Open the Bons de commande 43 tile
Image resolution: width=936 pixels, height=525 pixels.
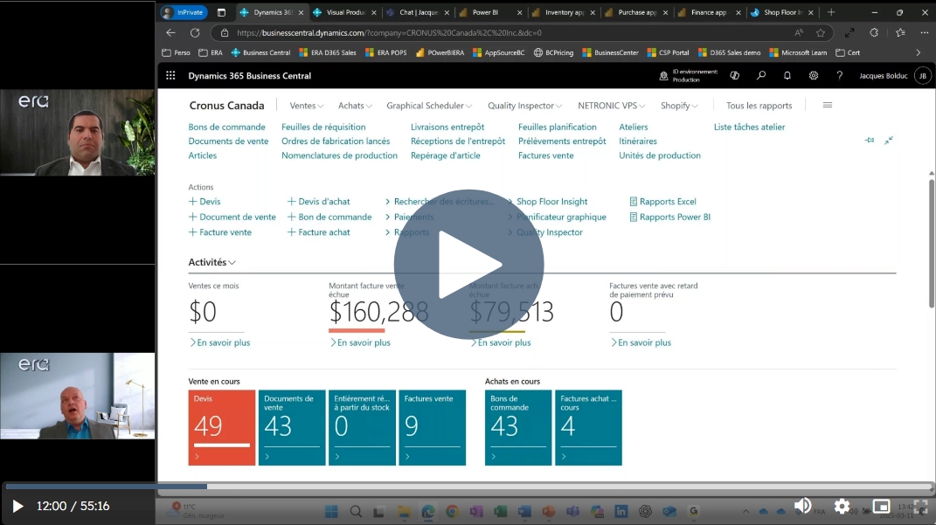[x=518, y=427]
